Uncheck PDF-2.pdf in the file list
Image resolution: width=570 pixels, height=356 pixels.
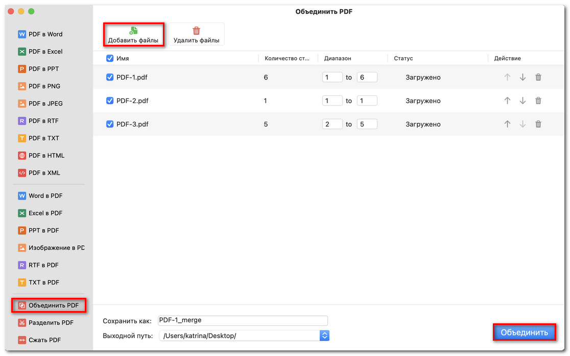coord(109,100)
